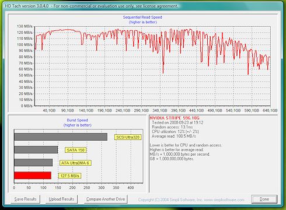
Task: Select the Tested on 2008-09-23 line
Action: [x=177, y=123]
